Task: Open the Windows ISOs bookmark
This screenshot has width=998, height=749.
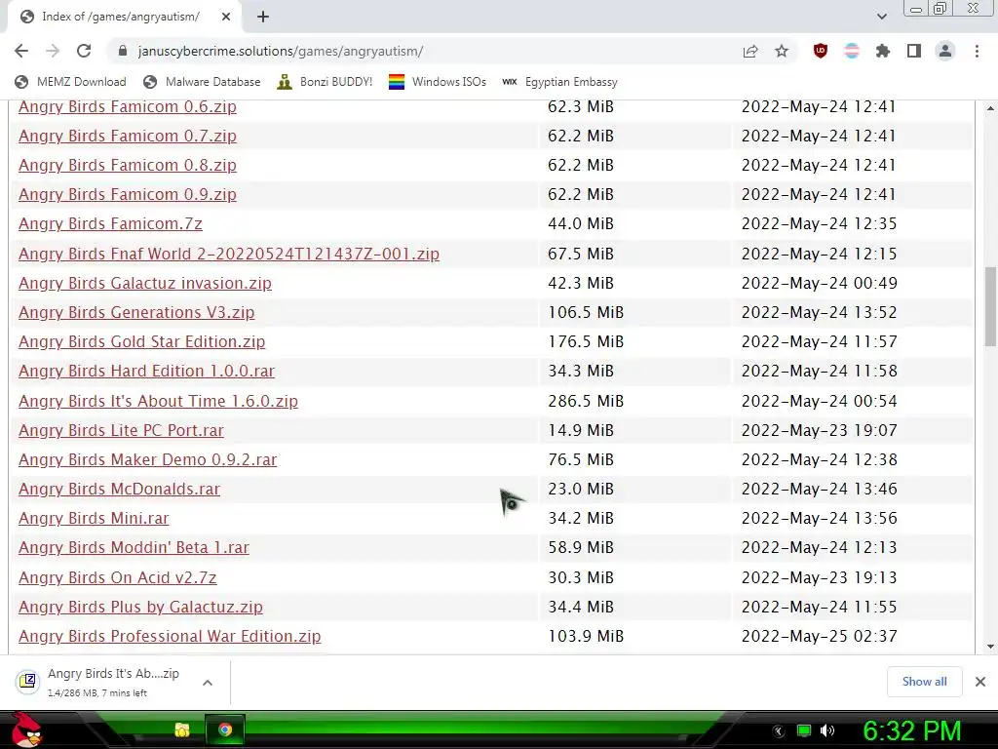Action: click(438, 82)
